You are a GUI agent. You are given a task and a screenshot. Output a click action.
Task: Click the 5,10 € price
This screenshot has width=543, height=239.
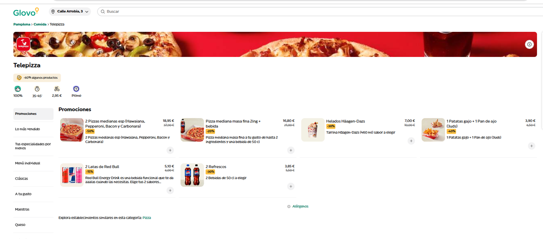click(169, 166)
